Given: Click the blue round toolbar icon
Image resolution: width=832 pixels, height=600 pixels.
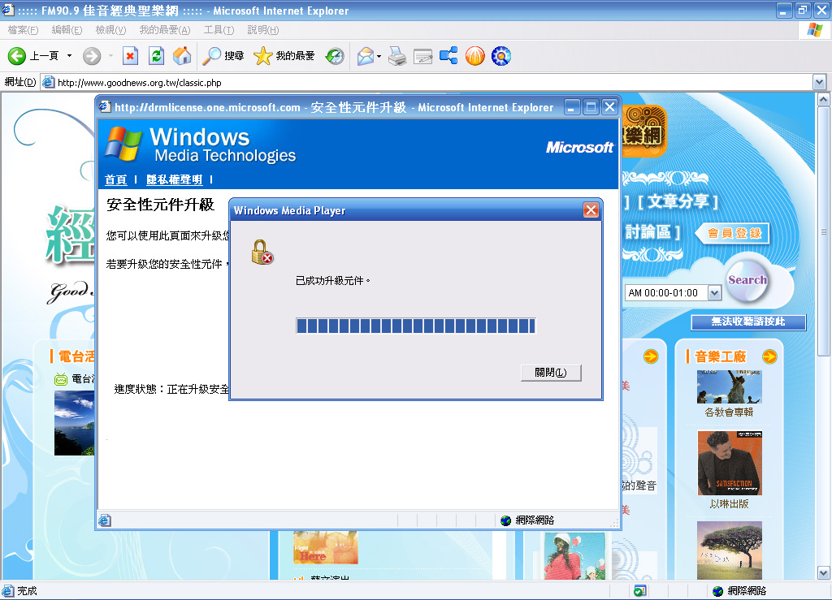Looking at the screenshot, I should pyautogui.click(x=500, y=56).
